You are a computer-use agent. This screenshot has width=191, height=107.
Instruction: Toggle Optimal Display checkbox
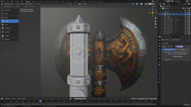pyautogui.click(x=174, y=56)
